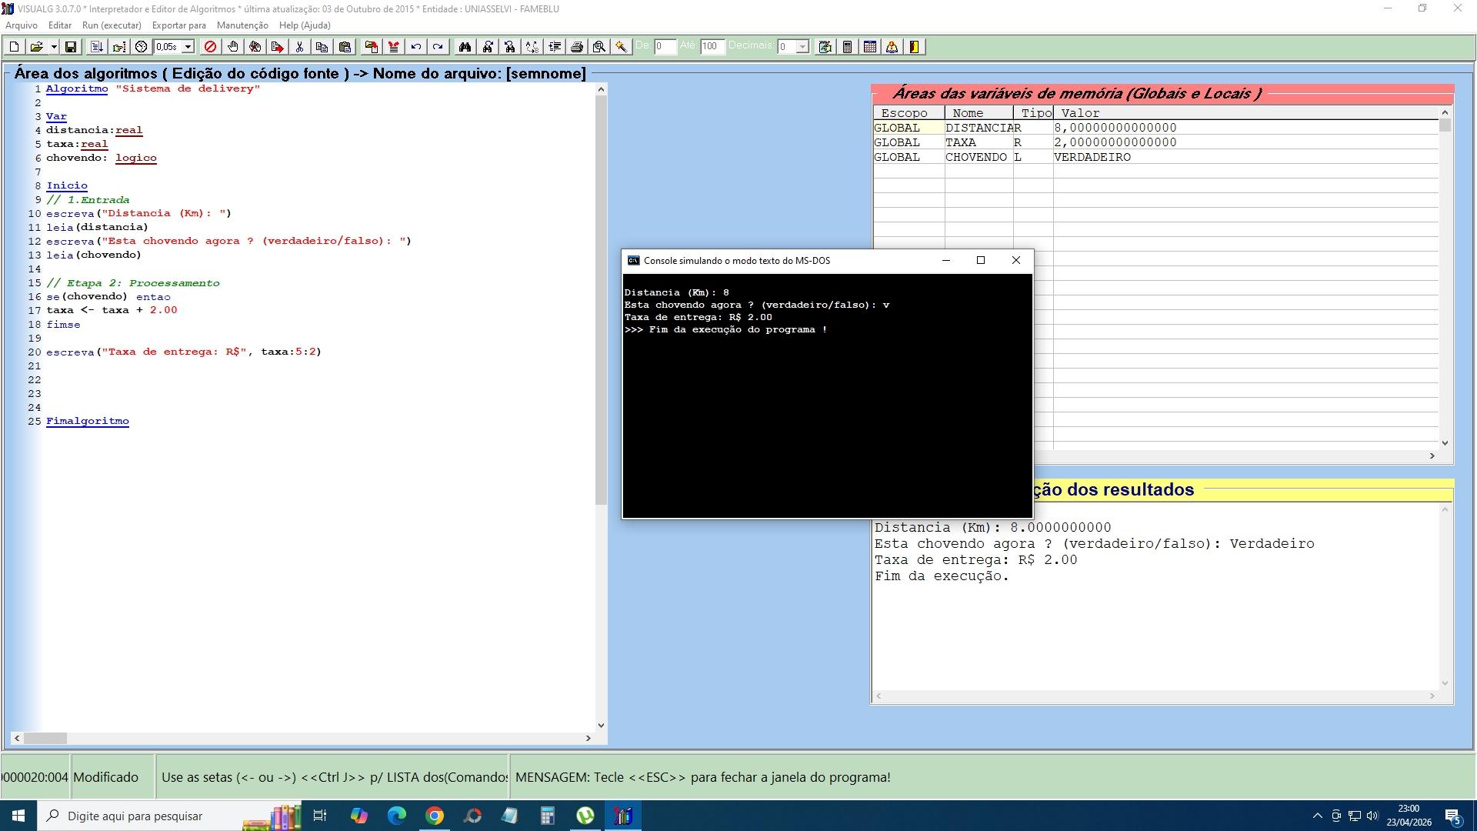Click the binoculars find icon
Viewport: 1477px width, 831px height.
coord(465,47)
